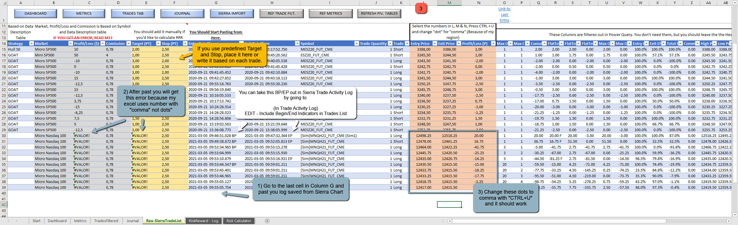
Task: Click the 'Mini SP500' market cell
Action: click(54, 55)
